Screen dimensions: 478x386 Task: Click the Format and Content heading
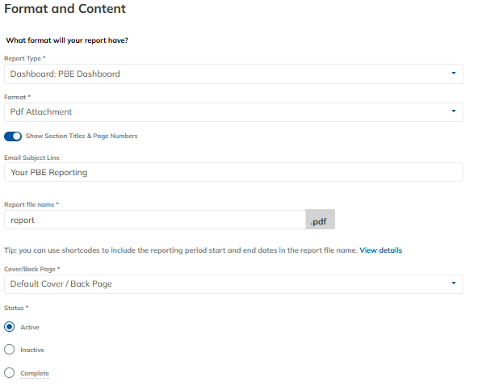pyautogui.click(x=65, y=9)
